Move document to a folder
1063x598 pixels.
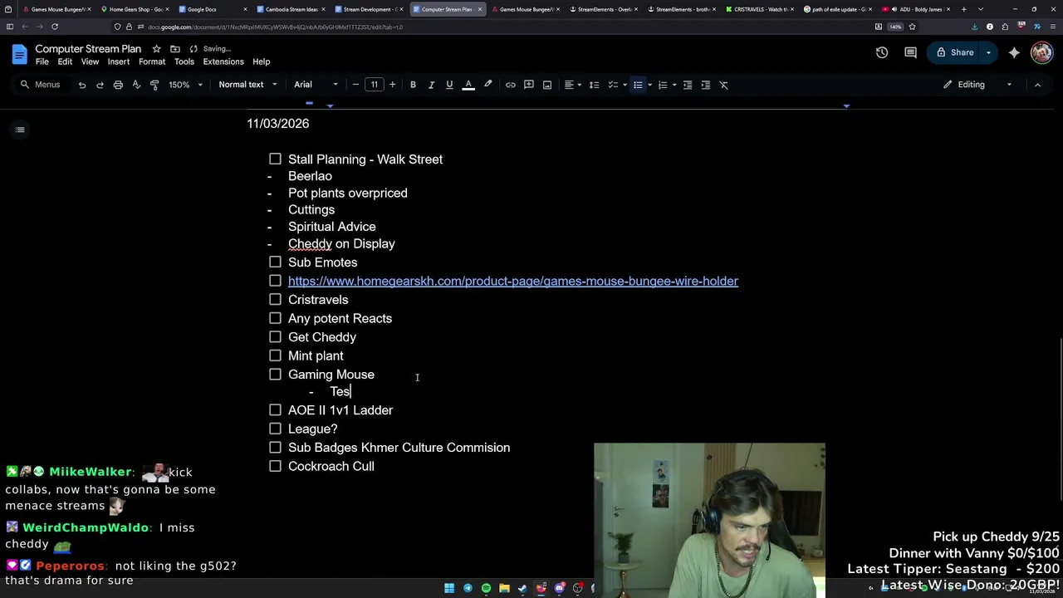[175, 49]
